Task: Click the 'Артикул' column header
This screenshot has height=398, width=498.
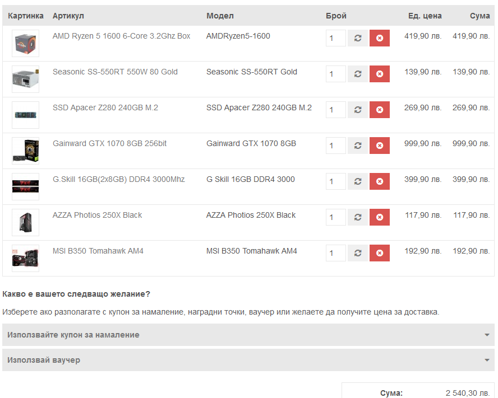Action: coord(68,16)
